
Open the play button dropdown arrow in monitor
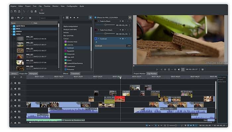[x=172, y=69]
